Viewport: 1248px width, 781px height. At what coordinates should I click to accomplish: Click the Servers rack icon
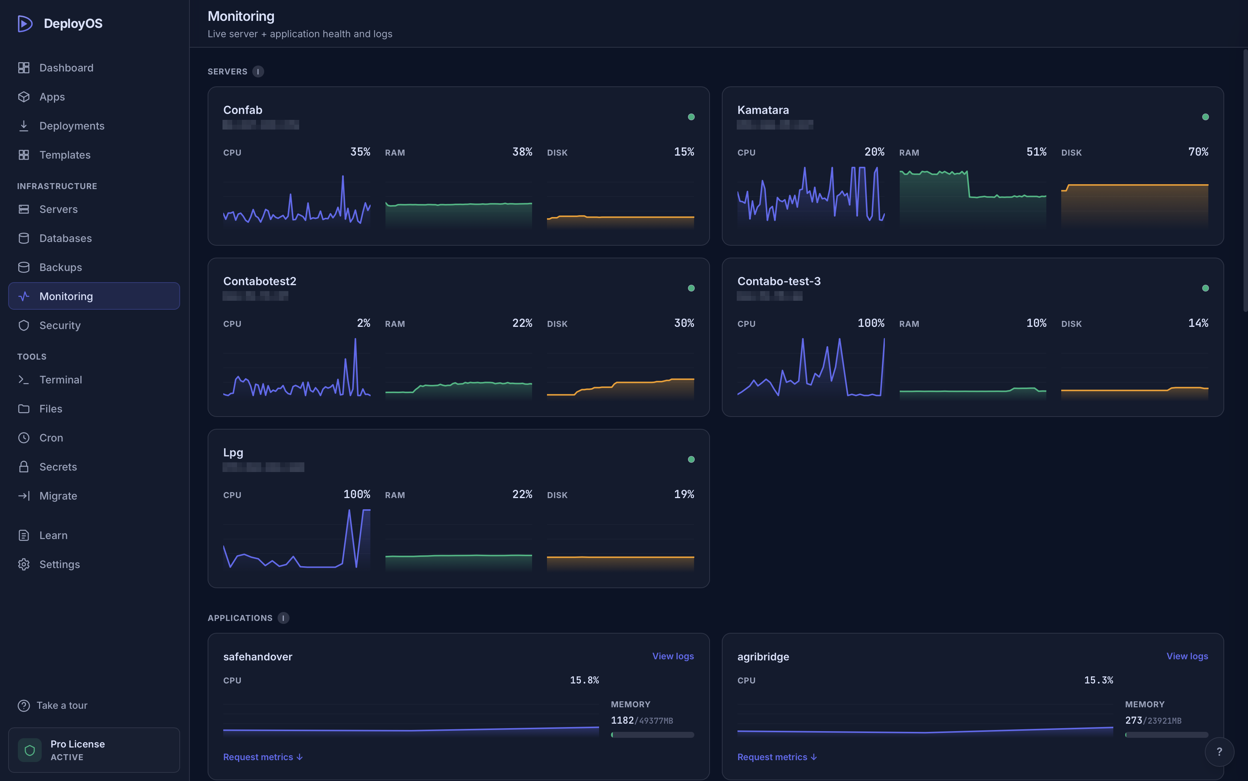point(24,209)
